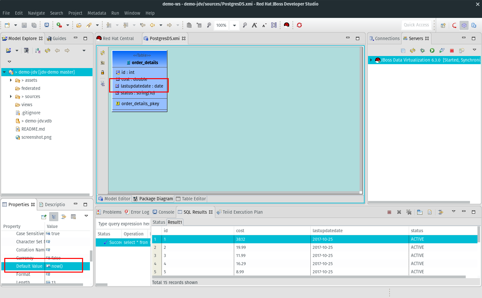Open the Navigate menu

coord(36,13)
